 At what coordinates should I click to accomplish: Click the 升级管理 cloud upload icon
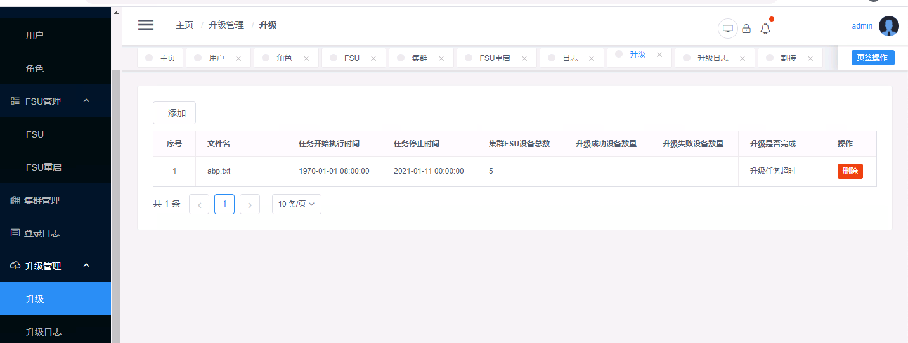(15, 266)
